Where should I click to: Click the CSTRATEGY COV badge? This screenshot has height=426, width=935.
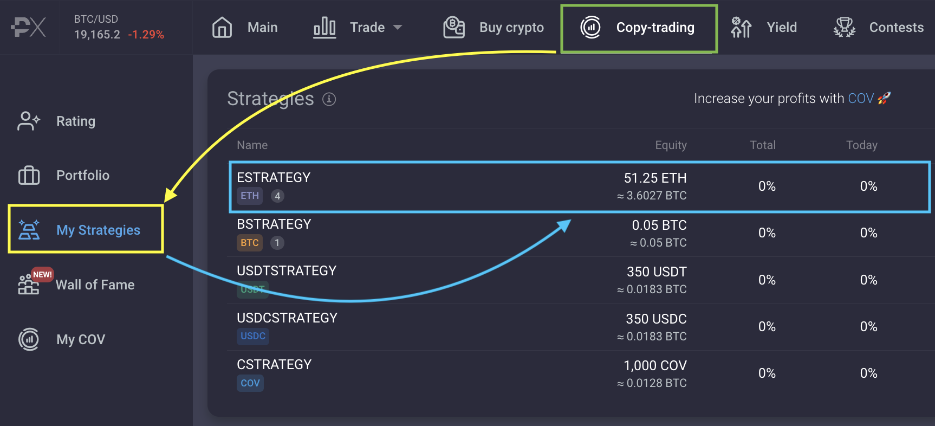coord(250,383)
